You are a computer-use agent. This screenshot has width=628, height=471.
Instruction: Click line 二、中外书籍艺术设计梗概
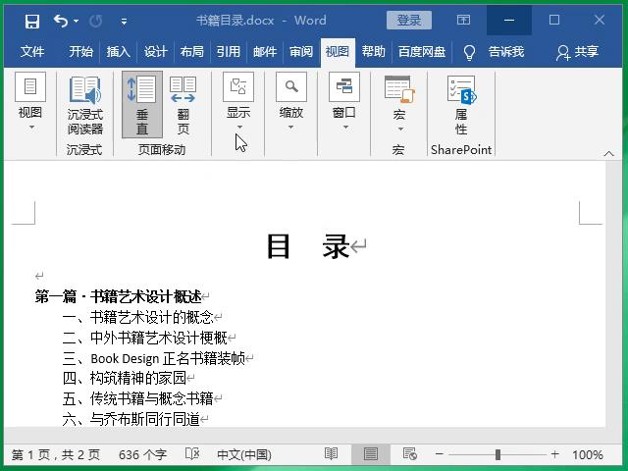click(x=145, y=338)
